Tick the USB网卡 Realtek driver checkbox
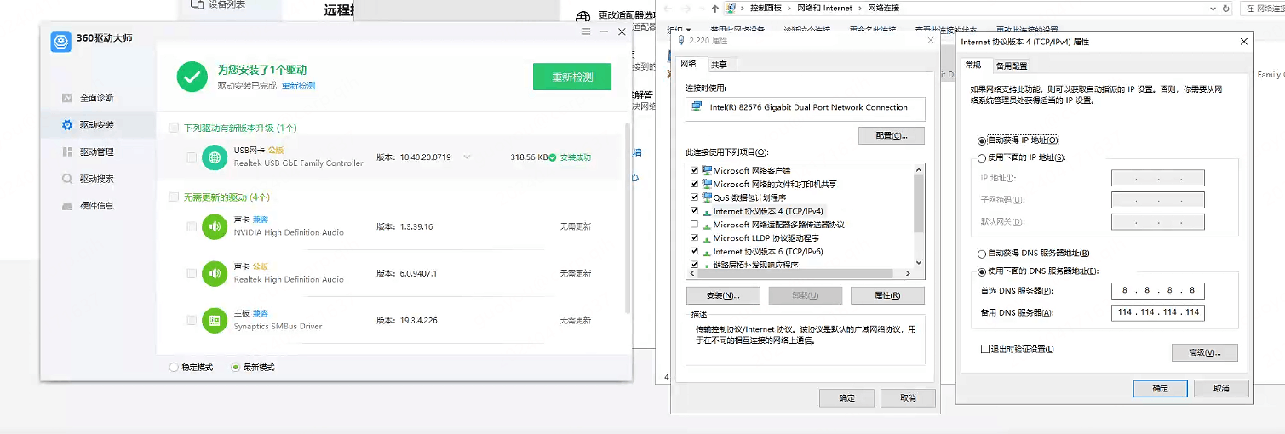This screenshot has height=434, width=1285. coord(192,157)
